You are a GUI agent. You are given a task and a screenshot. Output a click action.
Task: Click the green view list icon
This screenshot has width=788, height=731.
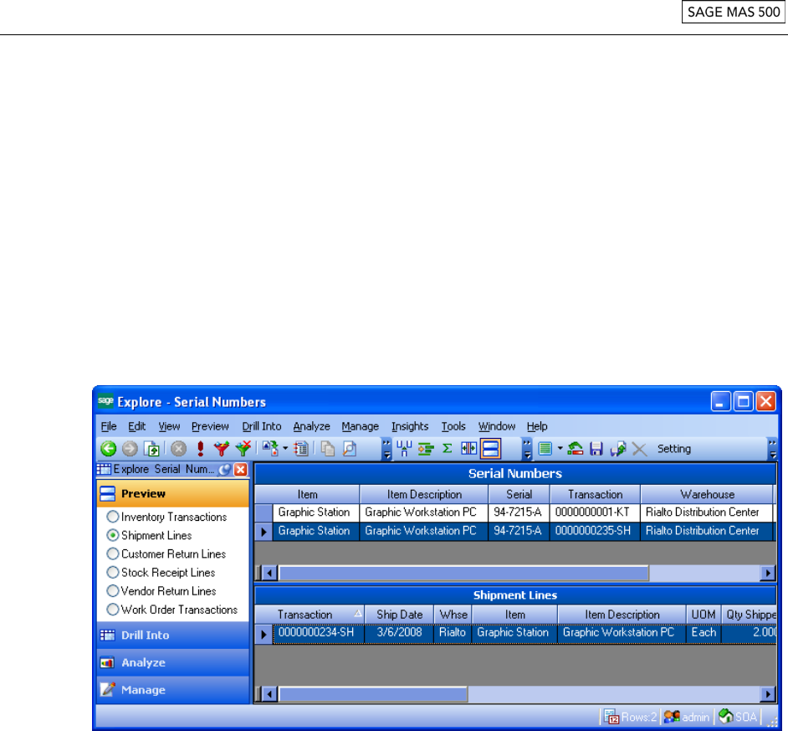pos(545,448)
